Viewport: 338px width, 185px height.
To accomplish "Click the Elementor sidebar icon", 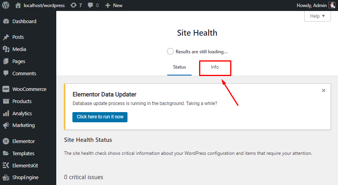I will (x=6, y=141).
